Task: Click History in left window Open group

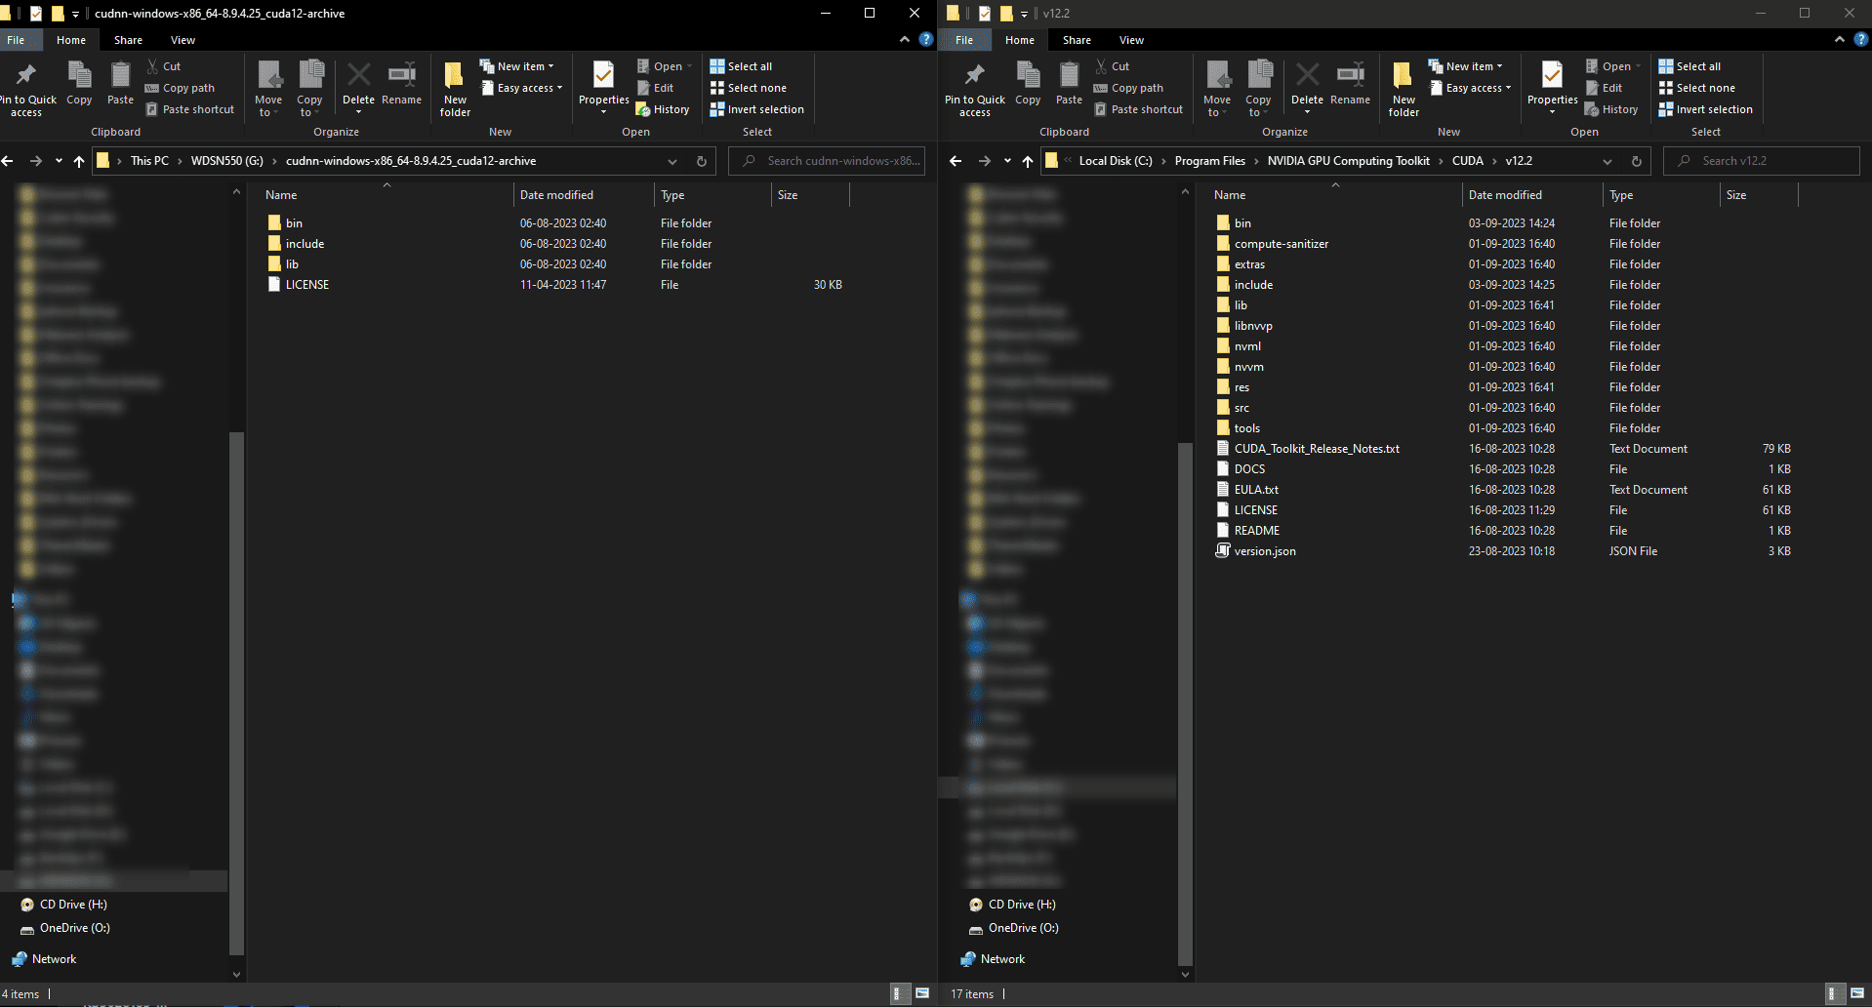Action: [x=663, y=109]
